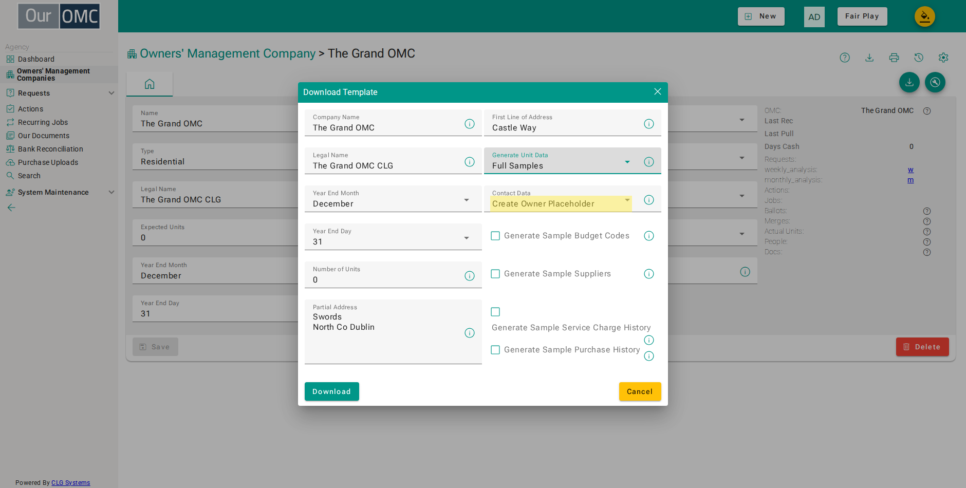Image resolution: width=966 pixels, height=488 pixels.
Task: Click the info icon beside Number of Units
Action: pos(470,276)
